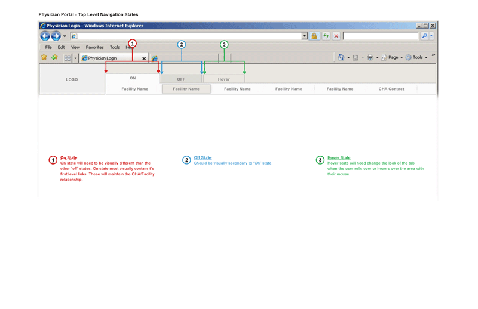Image resolution: width=478 pixels, height=309 pixels.
Task: Select the Physician Login browser tab
Action: [x=114, y=58]
